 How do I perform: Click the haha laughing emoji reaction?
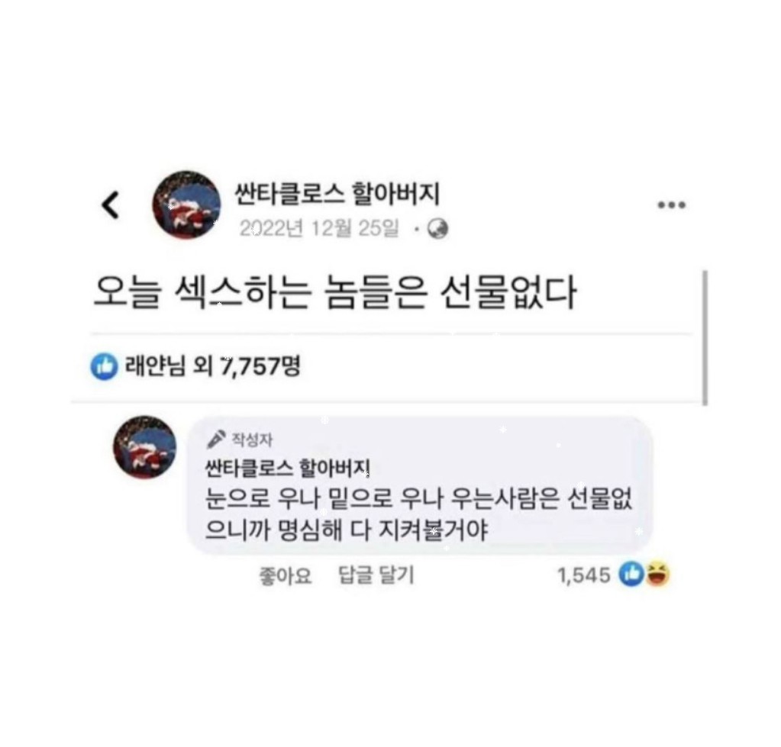pos(658,574)
